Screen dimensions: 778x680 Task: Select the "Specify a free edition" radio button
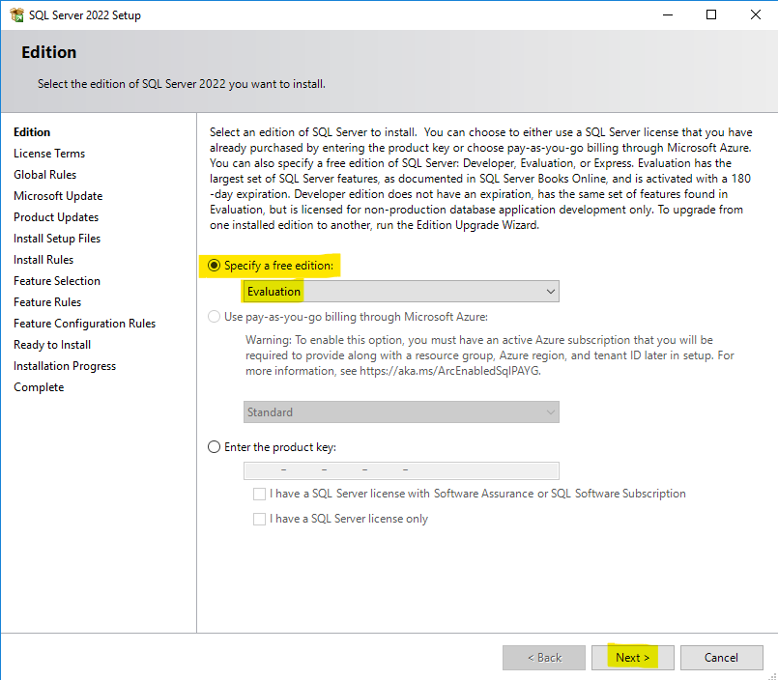click(213, 264)
